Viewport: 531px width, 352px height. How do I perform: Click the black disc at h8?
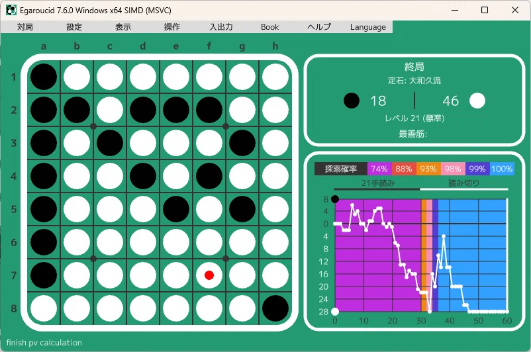click(275, 308)
